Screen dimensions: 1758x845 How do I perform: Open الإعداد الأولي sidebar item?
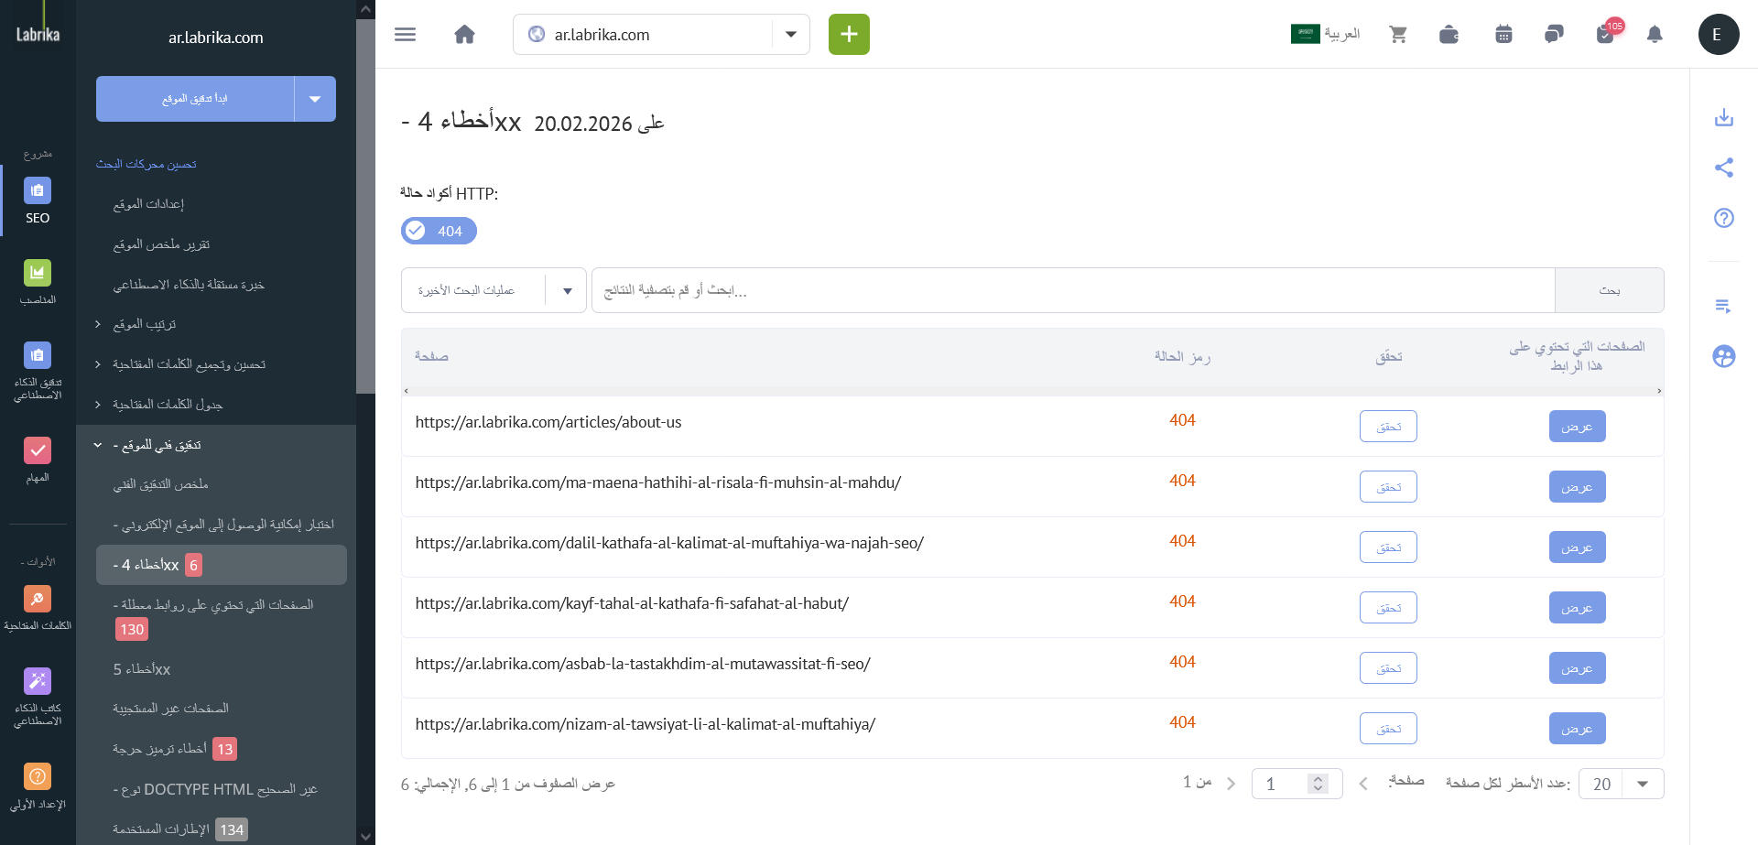(38, 787)
